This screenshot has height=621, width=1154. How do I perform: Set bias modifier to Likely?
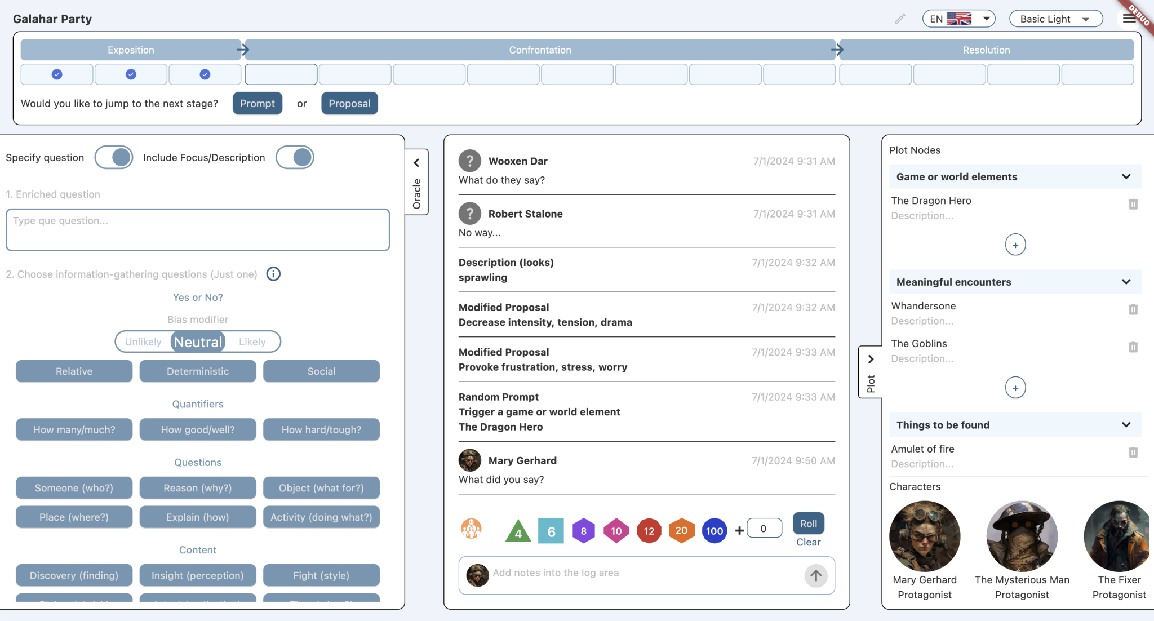(252, 341)
